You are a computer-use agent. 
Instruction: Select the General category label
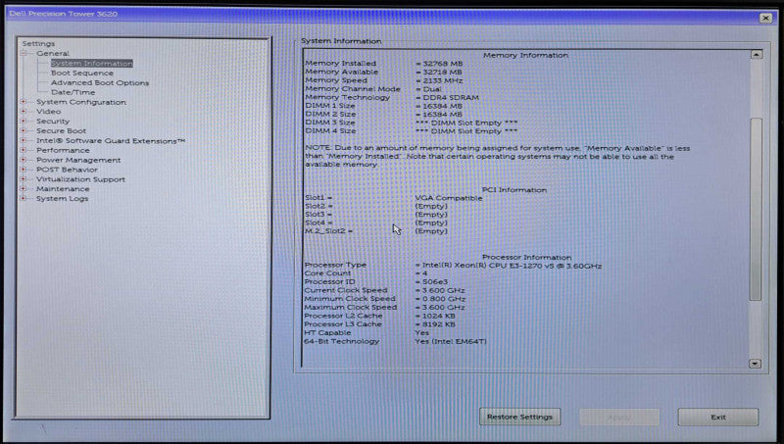tap(53, 53)
